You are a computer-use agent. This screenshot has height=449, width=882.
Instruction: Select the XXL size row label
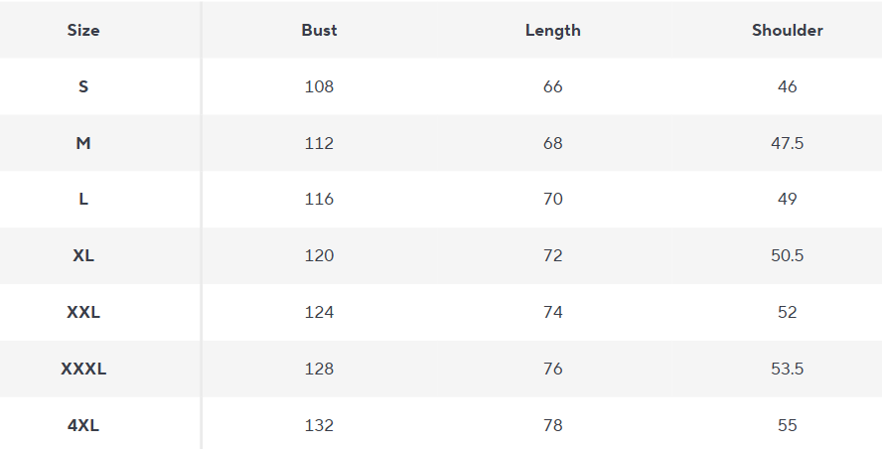pos(83,312)
